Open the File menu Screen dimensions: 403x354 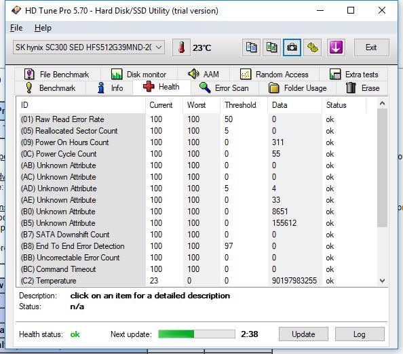(16, 28)
